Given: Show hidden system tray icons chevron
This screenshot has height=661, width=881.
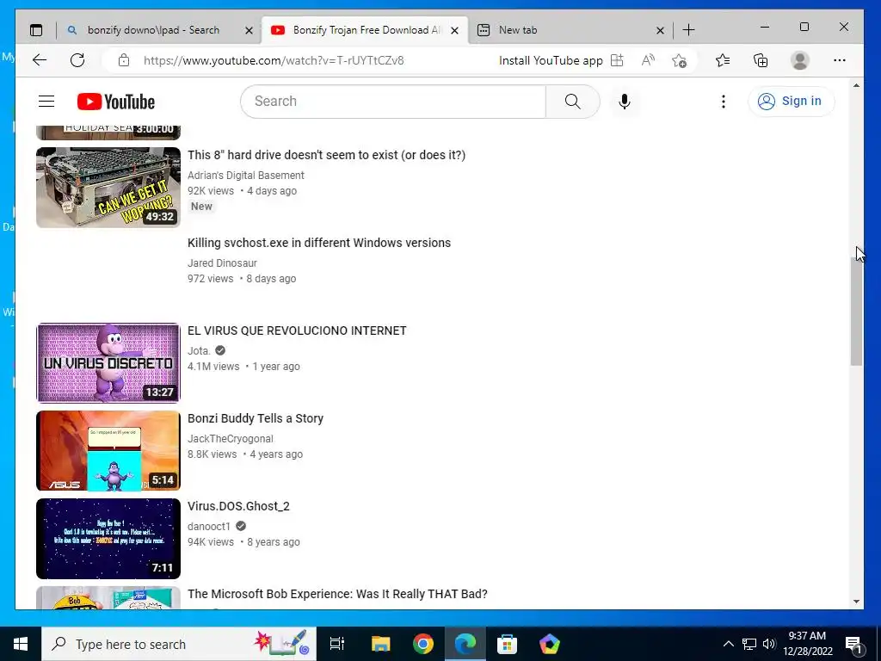Looking at the screenshot, I should (x=728, y=644).
